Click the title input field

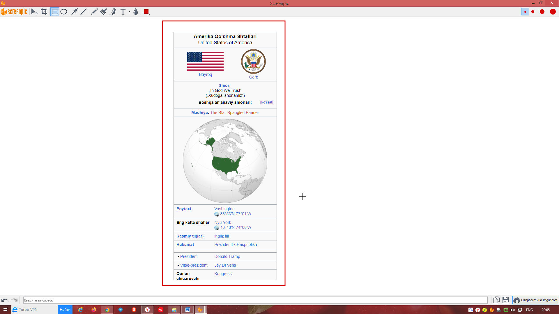pos(255,300)
